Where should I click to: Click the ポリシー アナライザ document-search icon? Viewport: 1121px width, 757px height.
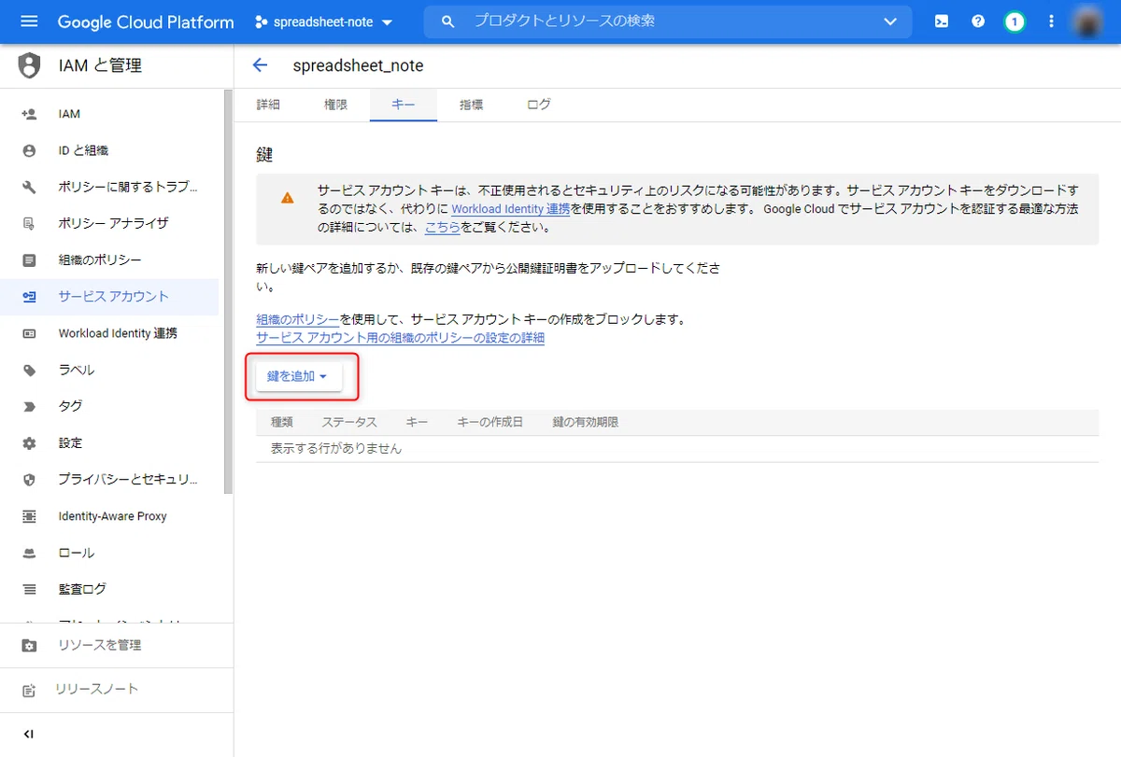coord(29,223)
